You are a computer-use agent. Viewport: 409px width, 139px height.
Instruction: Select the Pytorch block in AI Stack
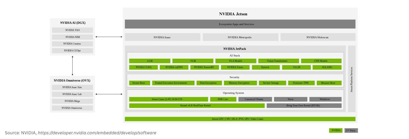(265, 67)
